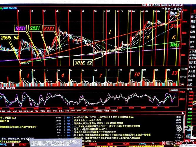This screenshot has width=196, height=147.
Task: Zoom in with the plus circle icon
Action: point(178,9)
